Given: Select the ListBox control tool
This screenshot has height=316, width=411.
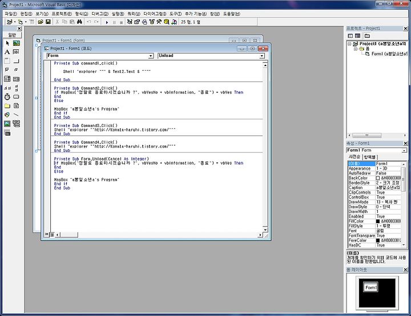Looking at the screenshot, I should (16, 79).
